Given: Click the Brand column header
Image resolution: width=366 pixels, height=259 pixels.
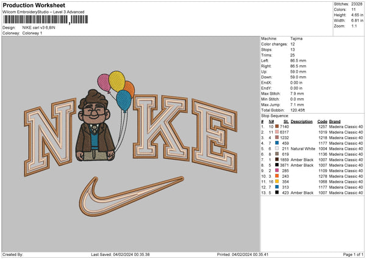Looking at the screenshot, I should click(335, 120).
